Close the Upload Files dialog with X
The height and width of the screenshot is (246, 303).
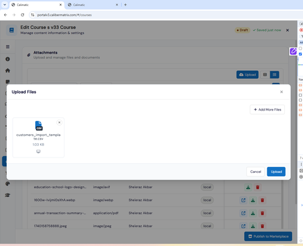pyautogui.click(x=281, y=92)
